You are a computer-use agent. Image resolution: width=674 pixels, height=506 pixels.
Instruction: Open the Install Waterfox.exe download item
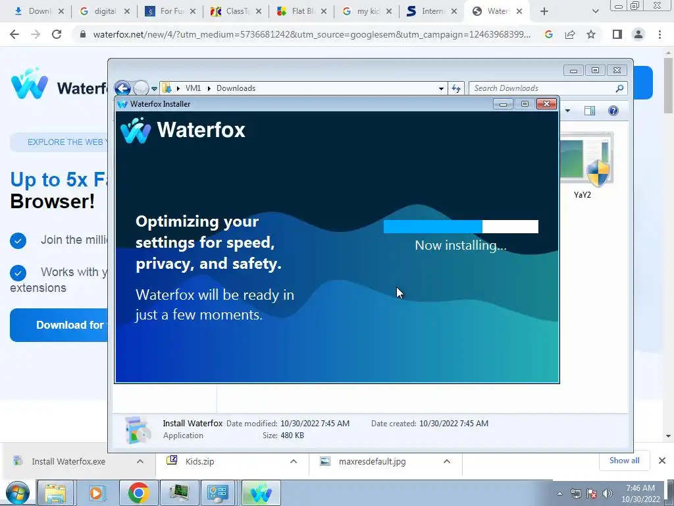pos(68,461)
